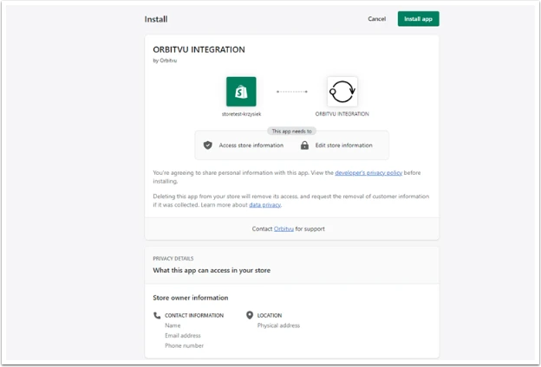The height and width of the screenshot is (367, 541).
Task: Cancel the app installation
Action: pyautogui.click(x=376, y=18)
